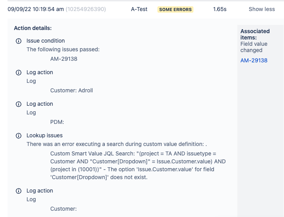Click the SOME ERRORS status badge
The image size is (284, 217).
point(175,9)
